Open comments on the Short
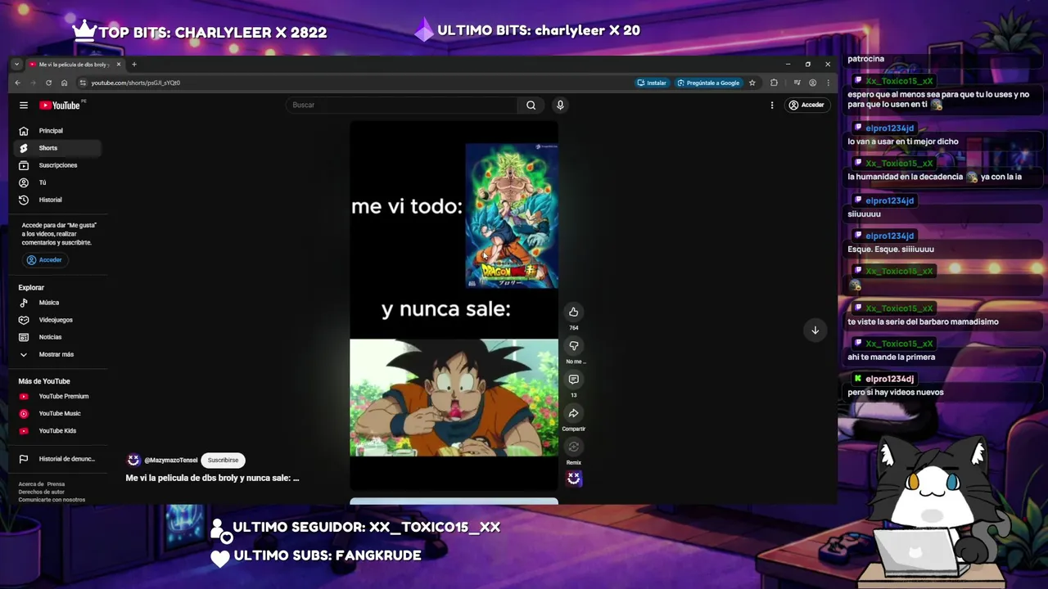 pos(573,380)
